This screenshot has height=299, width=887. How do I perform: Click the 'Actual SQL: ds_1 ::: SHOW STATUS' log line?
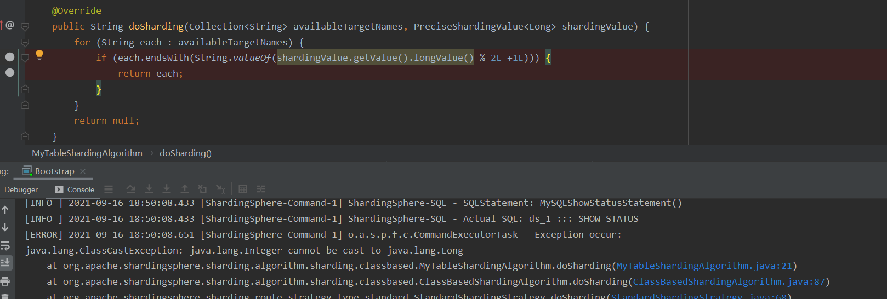pos(332,219)
